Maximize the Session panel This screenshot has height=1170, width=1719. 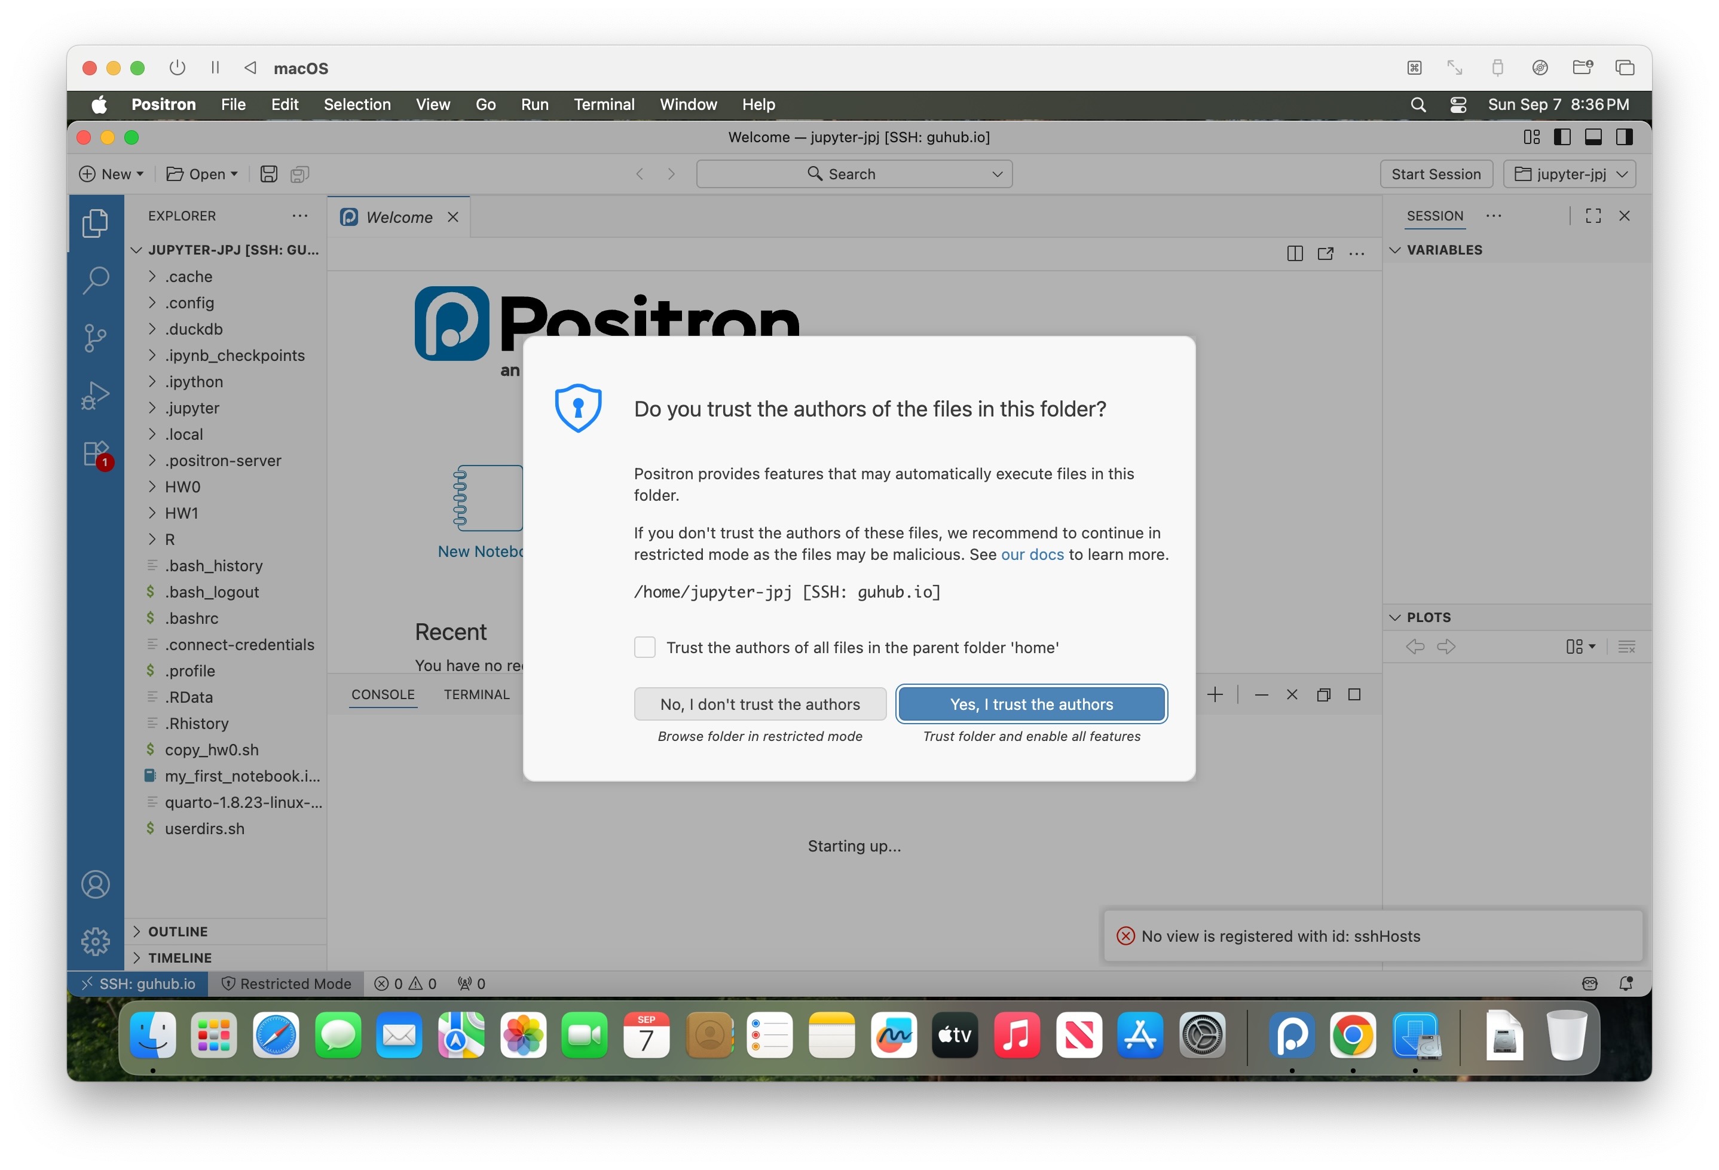[1593, 216]
